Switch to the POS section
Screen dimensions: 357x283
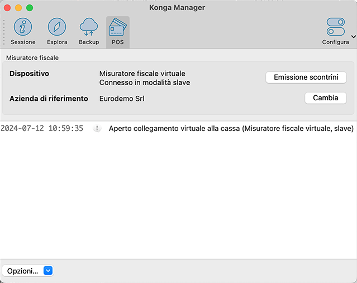point(118,31)
